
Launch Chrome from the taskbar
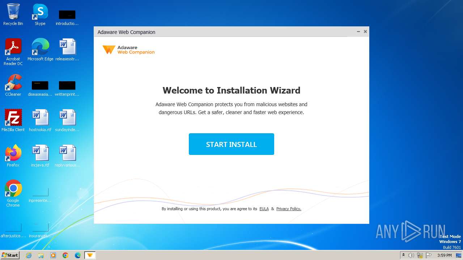coord(65,255)
